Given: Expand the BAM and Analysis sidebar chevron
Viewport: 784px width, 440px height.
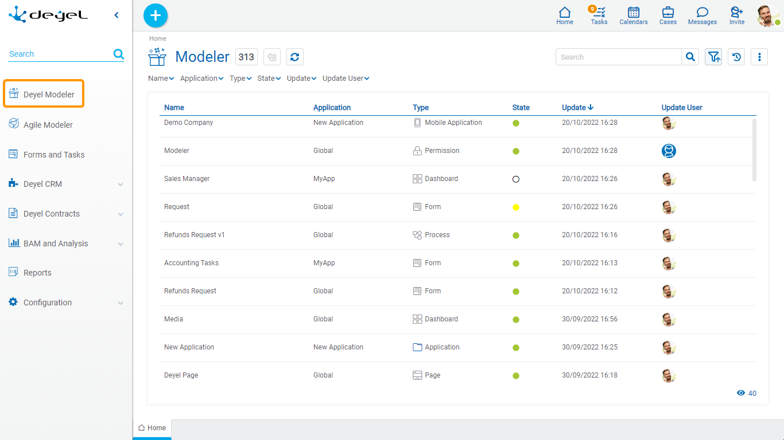Looking at the screenshot, I should point(121,244).
